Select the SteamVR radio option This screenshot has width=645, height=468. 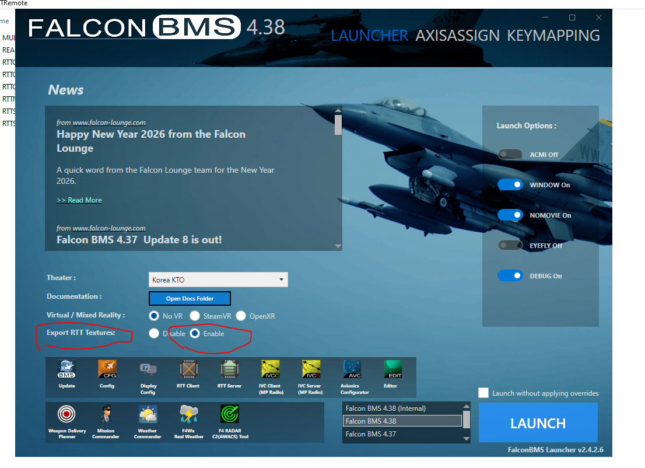pyautogui.click(x=195, y=316)
